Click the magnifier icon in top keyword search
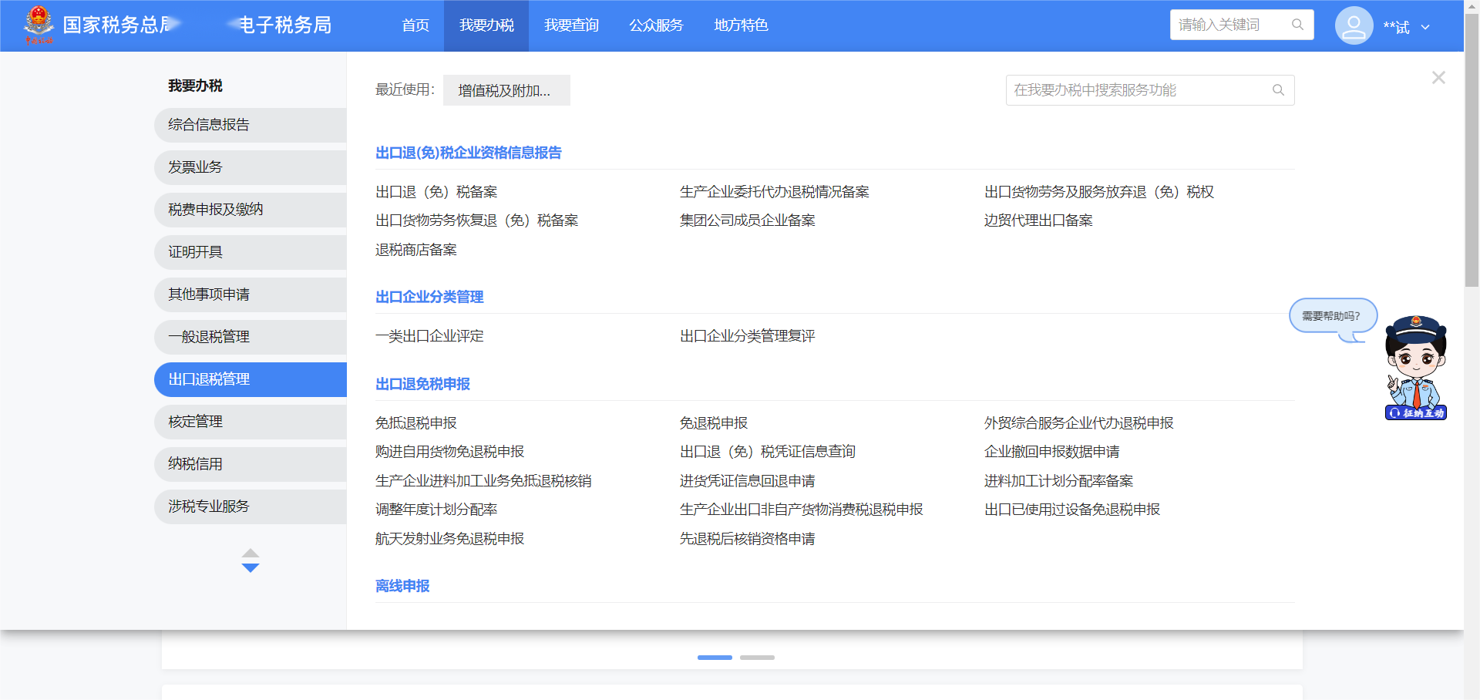 pyautogui.click(x=1297, y=25)
